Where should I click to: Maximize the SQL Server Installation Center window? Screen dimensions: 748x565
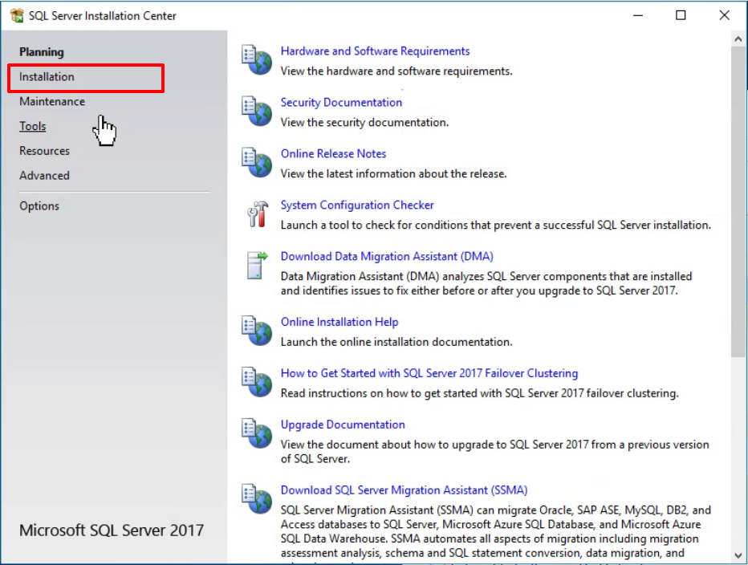pyautogui.click(x=681, y=15)
